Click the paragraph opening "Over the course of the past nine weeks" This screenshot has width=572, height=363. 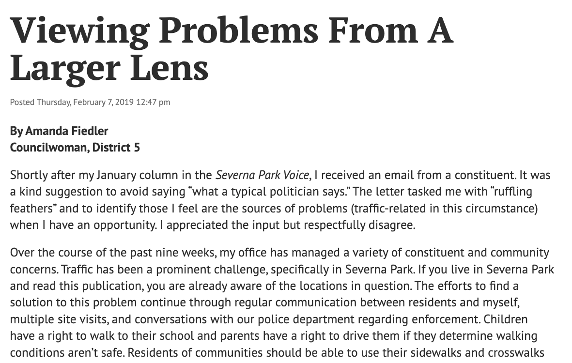tap(282, 302)
